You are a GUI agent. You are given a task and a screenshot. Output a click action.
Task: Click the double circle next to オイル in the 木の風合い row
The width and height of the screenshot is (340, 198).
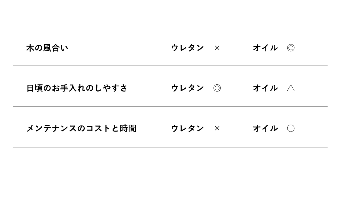point(291,48)
